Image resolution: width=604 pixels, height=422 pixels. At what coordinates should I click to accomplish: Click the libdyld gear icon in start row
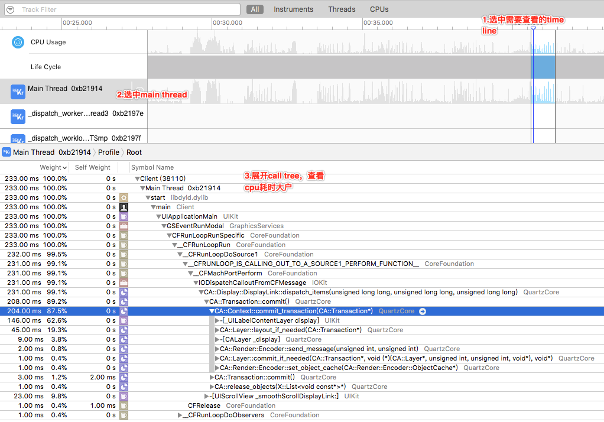[124, 198]
